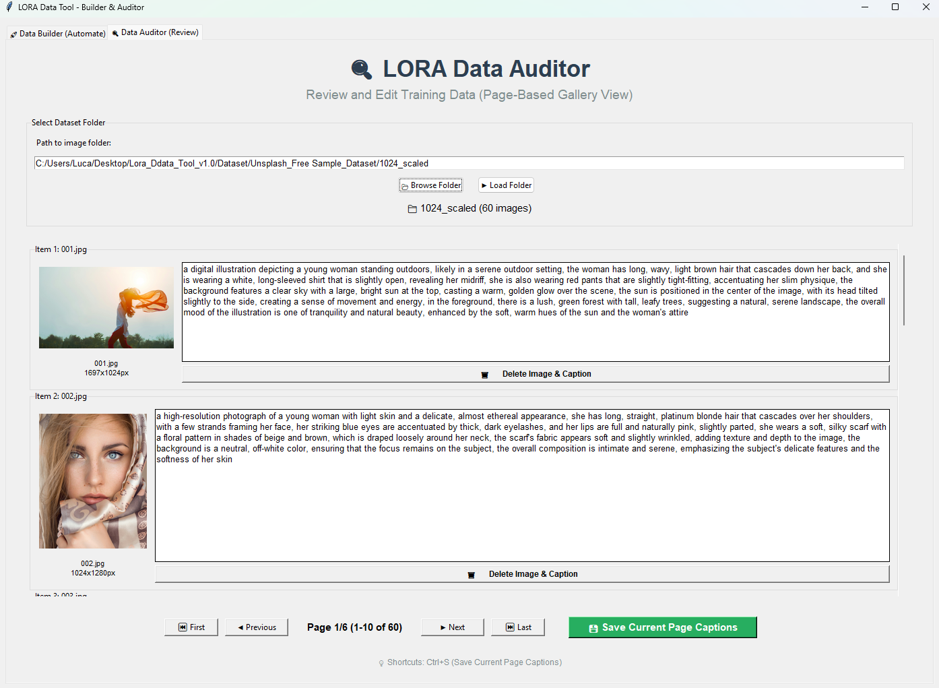Minimize the LORA Data Tool window
Screen dimensions: 939x688
pos(865,7)
